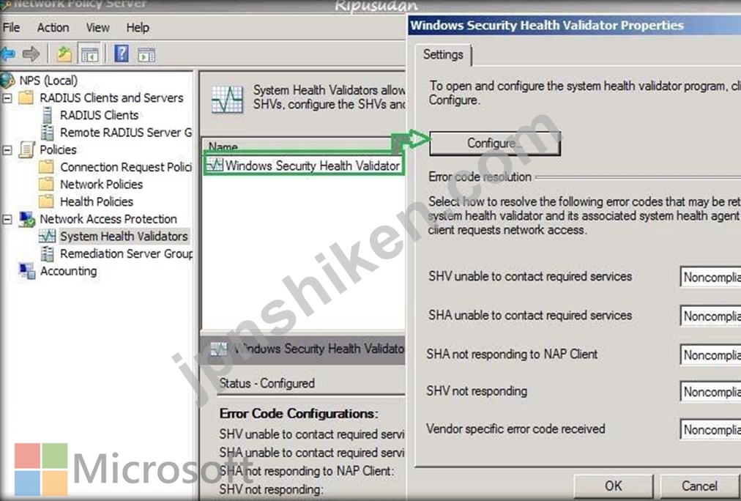Confirm with the OK button

pos(614,486)
